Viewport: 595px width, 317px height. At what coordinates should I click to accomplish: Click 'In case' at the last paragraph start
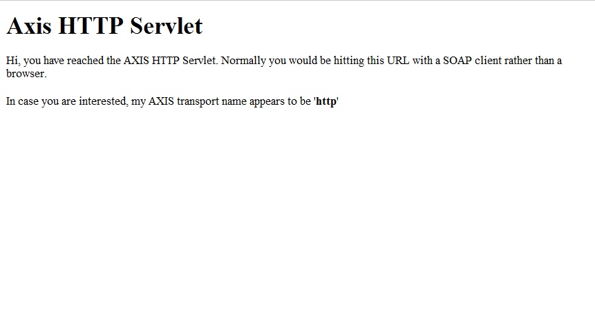pos(22,101)
